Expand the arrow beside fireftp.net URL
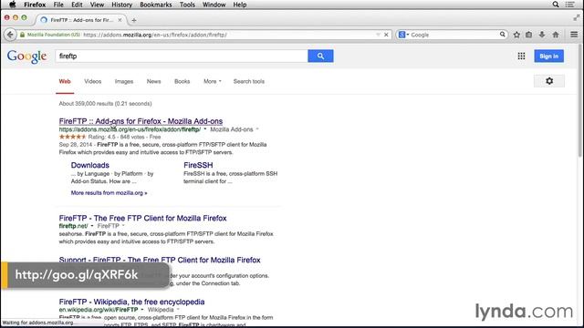This screenshot has height=328, width=584. (92, 226)
